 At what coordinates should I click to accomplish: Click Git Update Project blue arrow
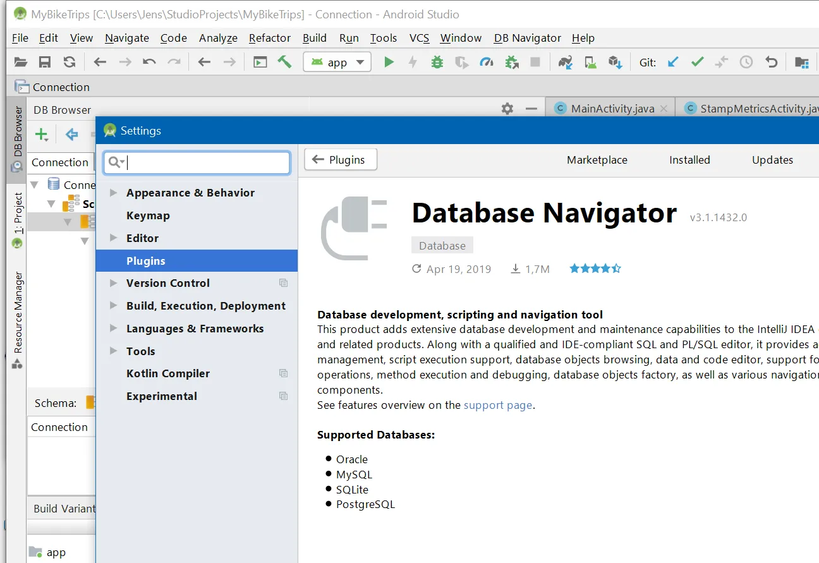coord(673,62)
